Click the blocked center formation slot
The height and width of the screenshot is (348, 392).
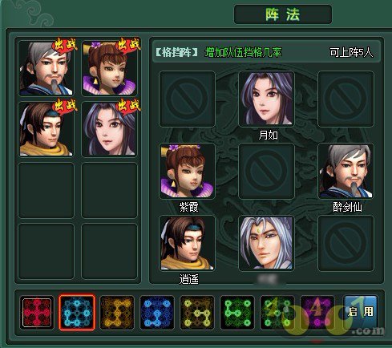coord(266,171)
